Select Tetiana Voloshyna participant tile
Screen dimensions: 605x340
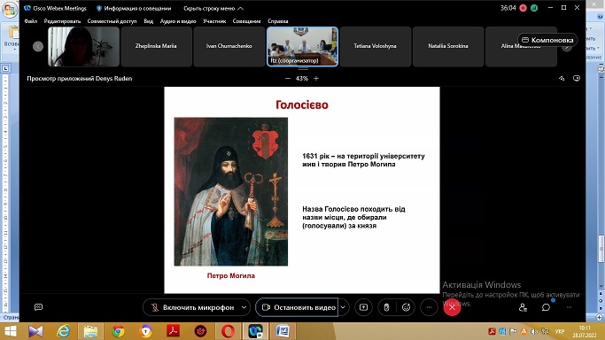point(375,47)
